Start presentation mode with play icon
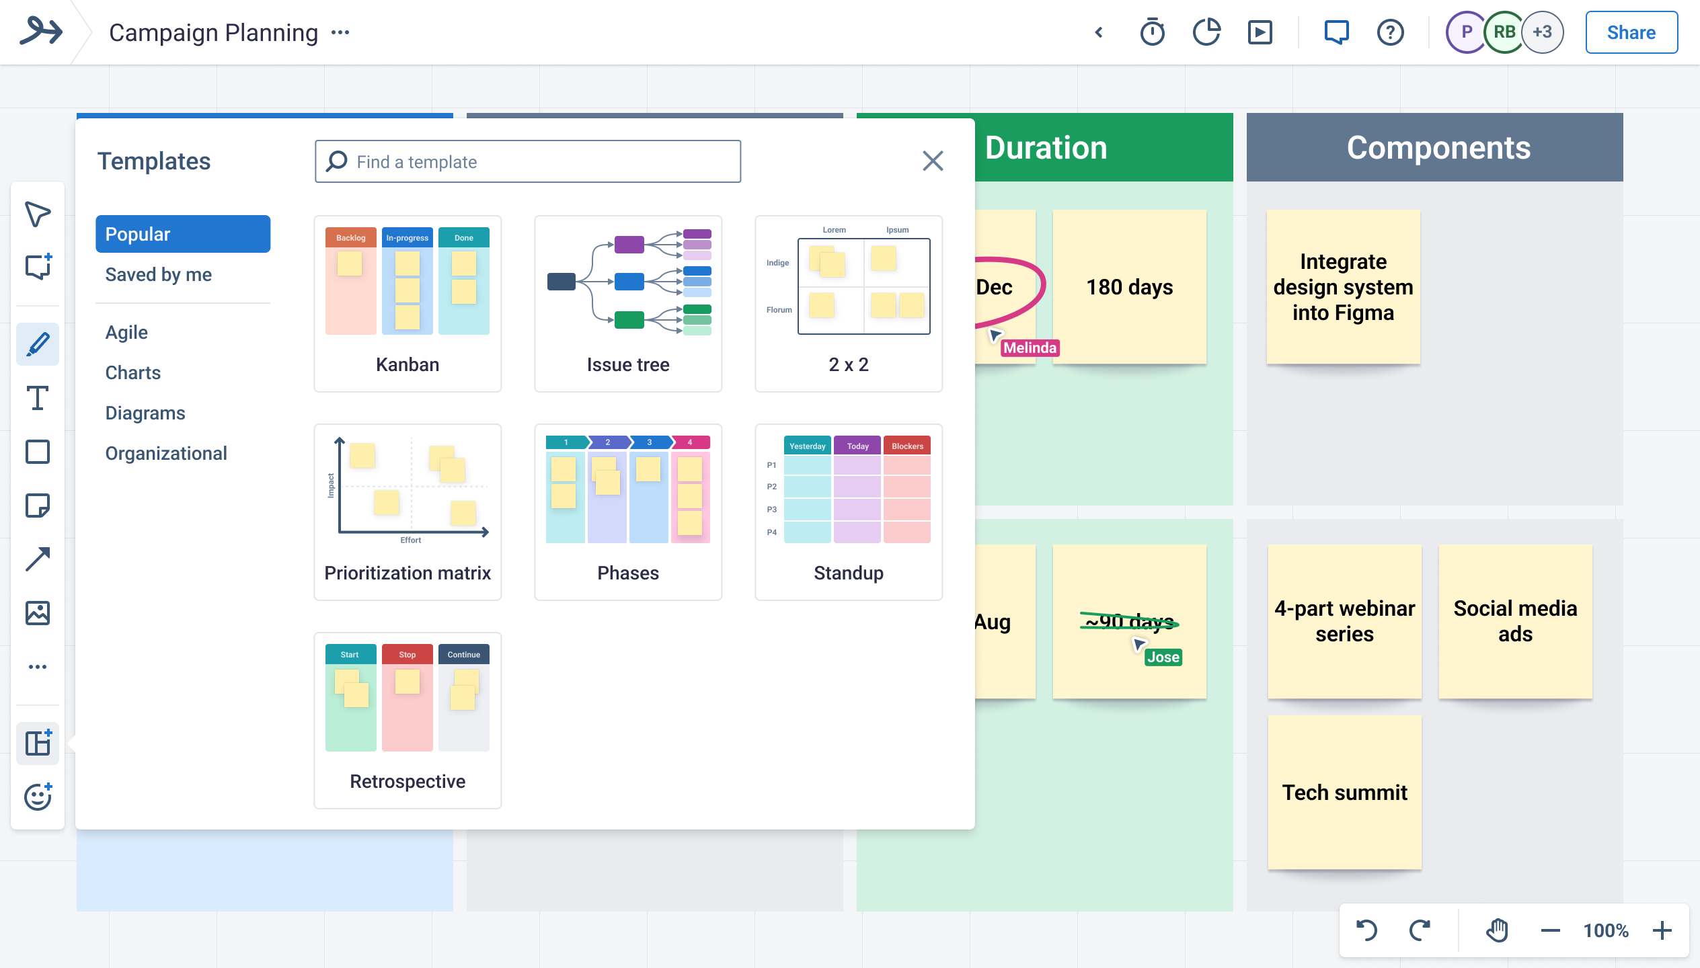Screen dimensions: 1700x968 [x=1260, y=32]
